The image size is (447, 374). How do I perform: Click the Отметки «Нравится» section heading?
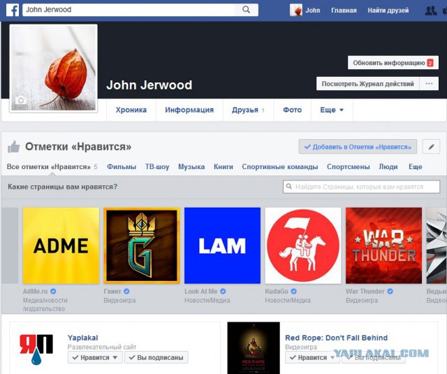(78, 147)
